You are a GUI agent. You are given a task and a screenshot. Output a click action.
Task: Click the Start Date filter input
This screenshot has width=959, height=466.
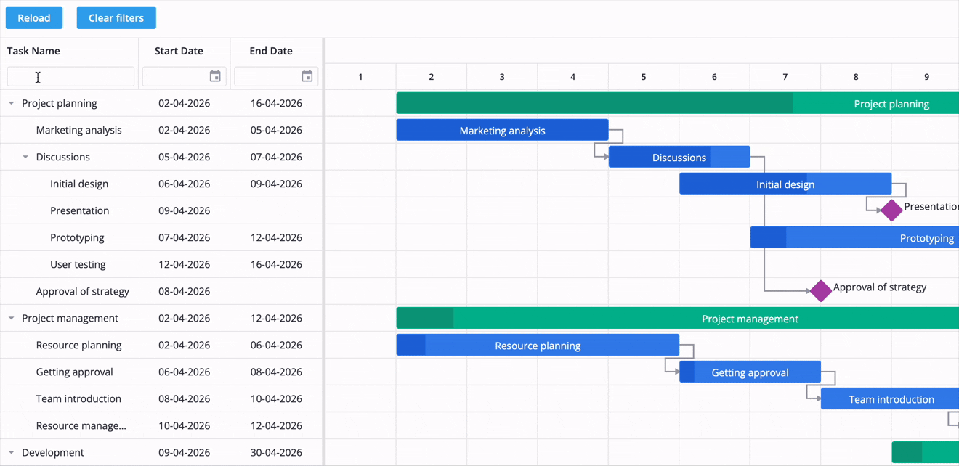182,75
